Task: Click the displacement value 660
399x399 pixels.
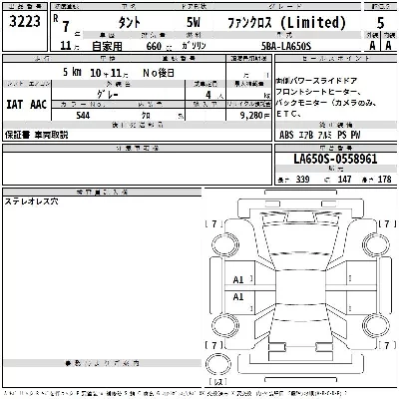Action: tap(154, 46)
